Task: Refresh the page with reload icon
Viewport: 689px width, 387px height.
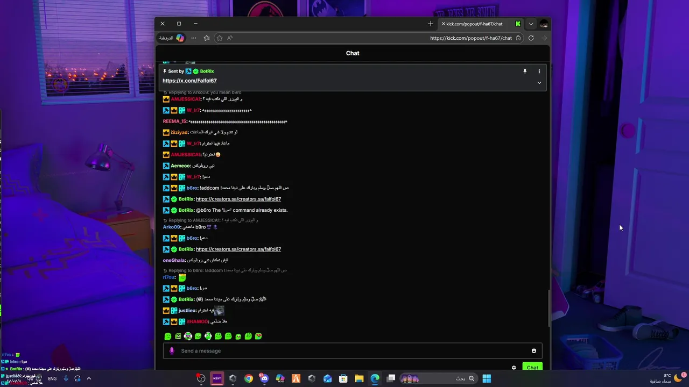Action: 531,38
